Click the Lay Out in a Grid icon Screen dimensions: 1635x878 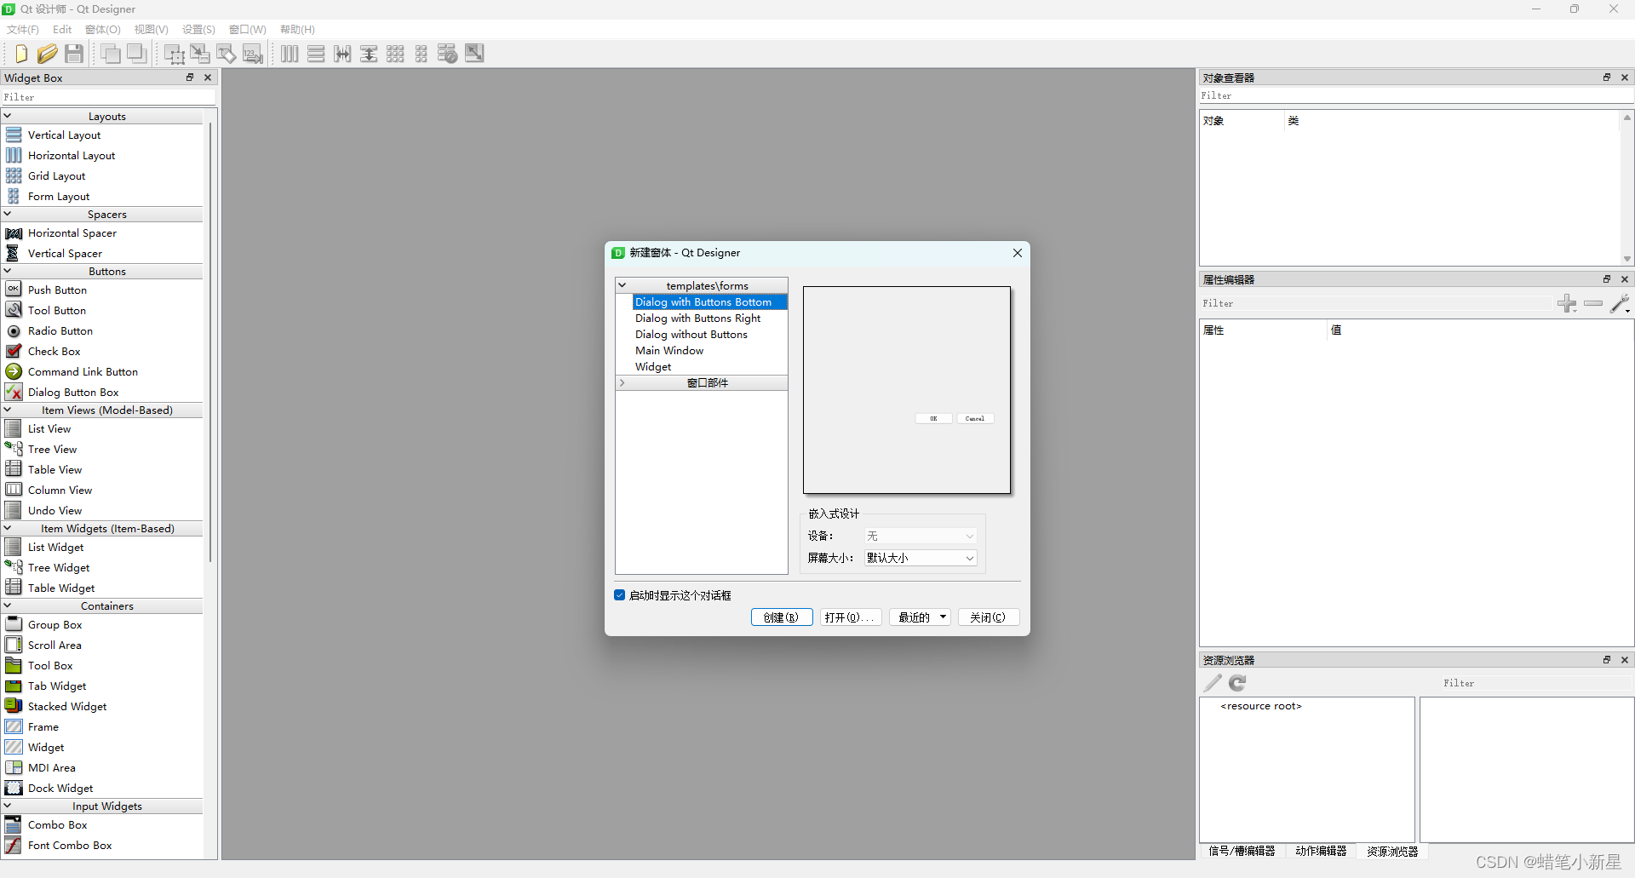point(395,53)
